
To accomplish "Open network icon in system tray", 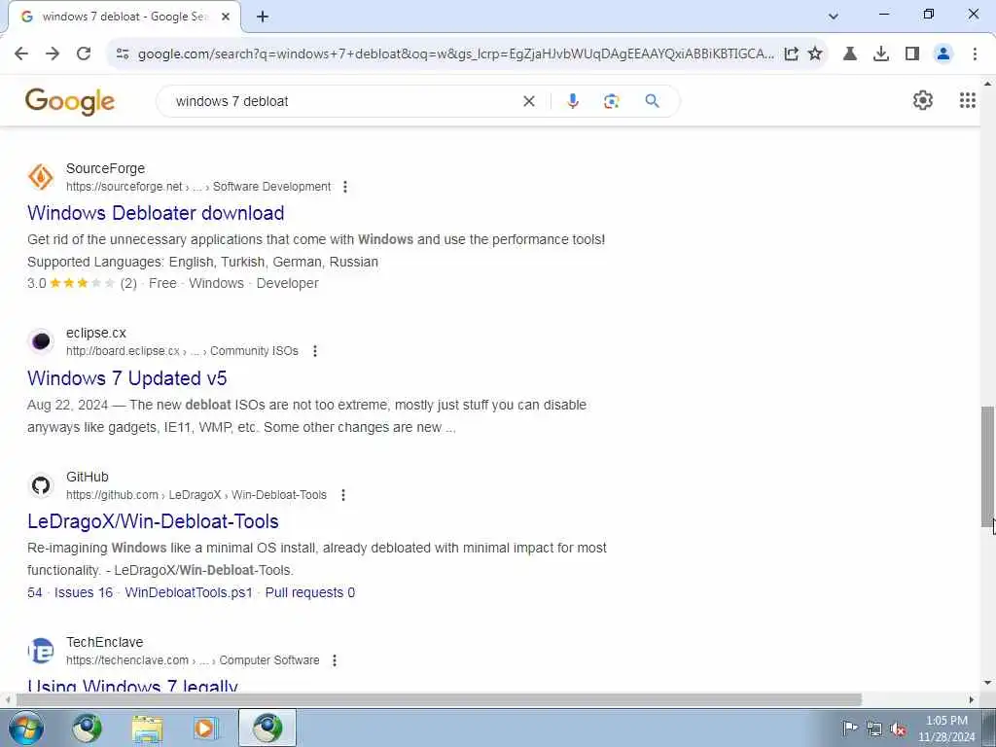I will pos(874,729).
